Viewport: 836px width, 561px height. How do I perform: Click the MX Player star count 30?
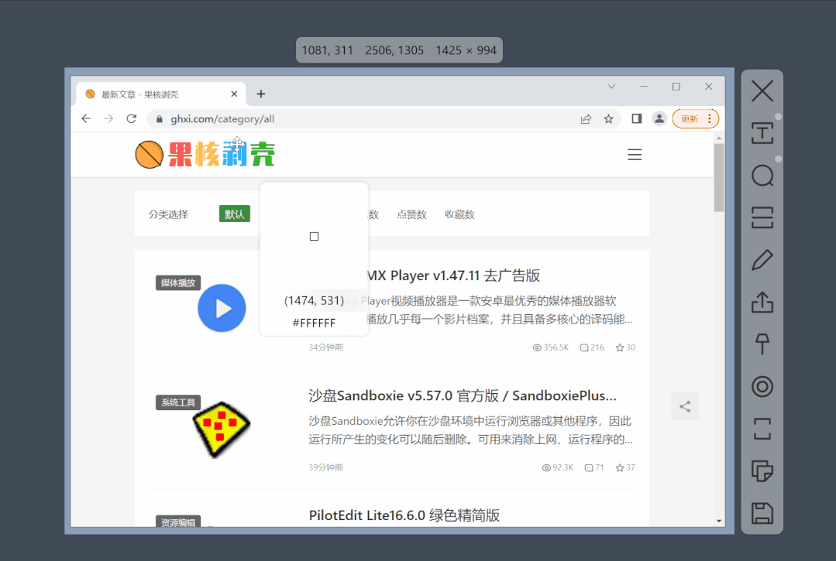(625, 347)
